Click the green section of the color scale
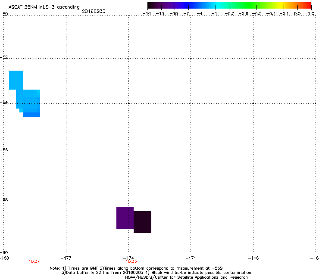 tap(250, 5)
